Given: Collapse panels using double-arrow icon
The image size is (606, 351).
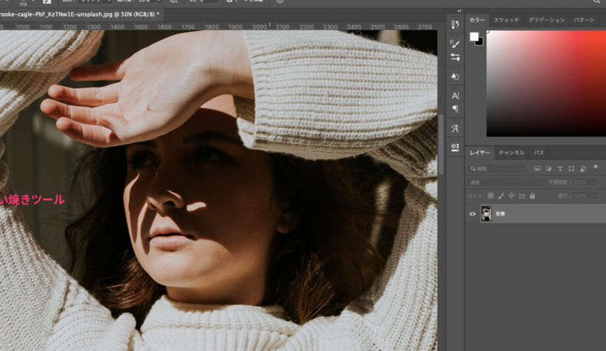Looking at the screenshot, I should click(x=459, y=11).
